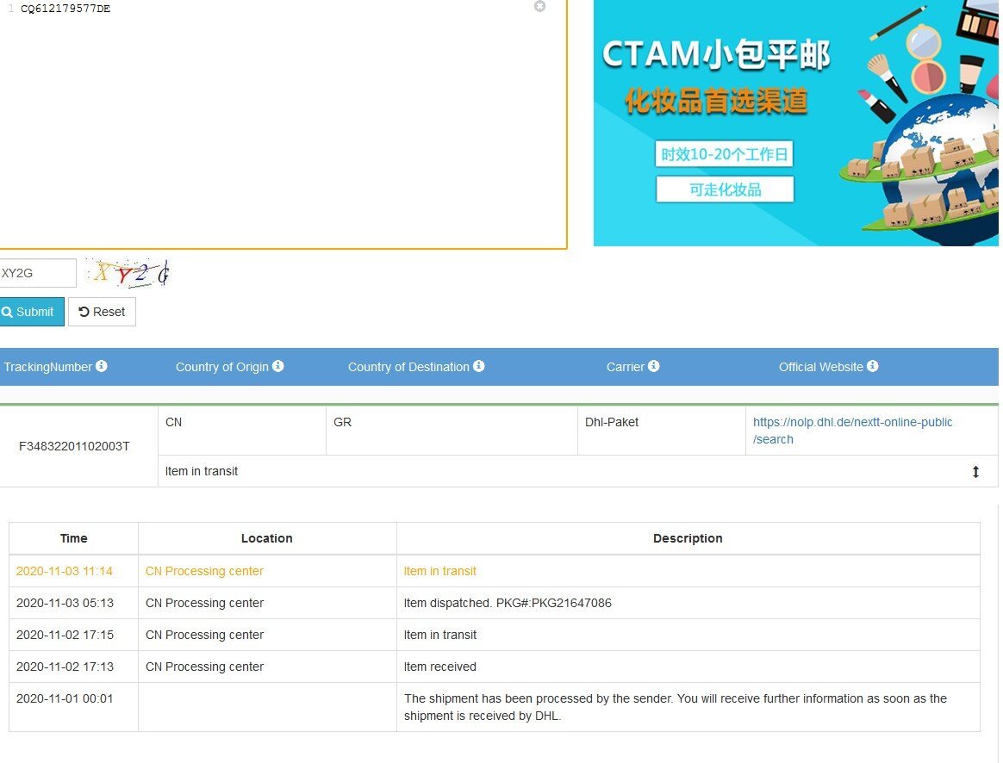This screenshot has height=763, width=1003.
Task: Click info icon beside Official Website header
Action: point(873,366)
